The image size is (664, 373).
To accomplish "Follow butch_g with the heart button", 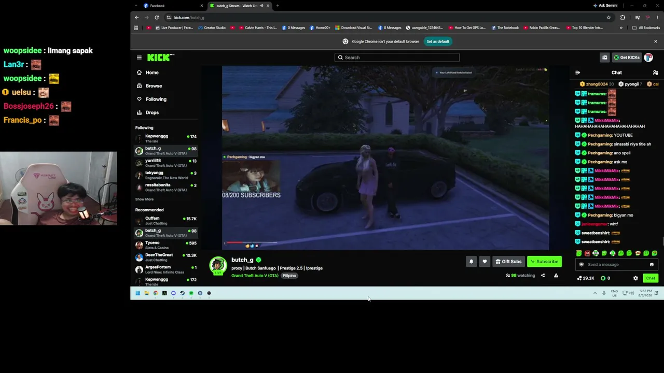I will pos(485,262).
